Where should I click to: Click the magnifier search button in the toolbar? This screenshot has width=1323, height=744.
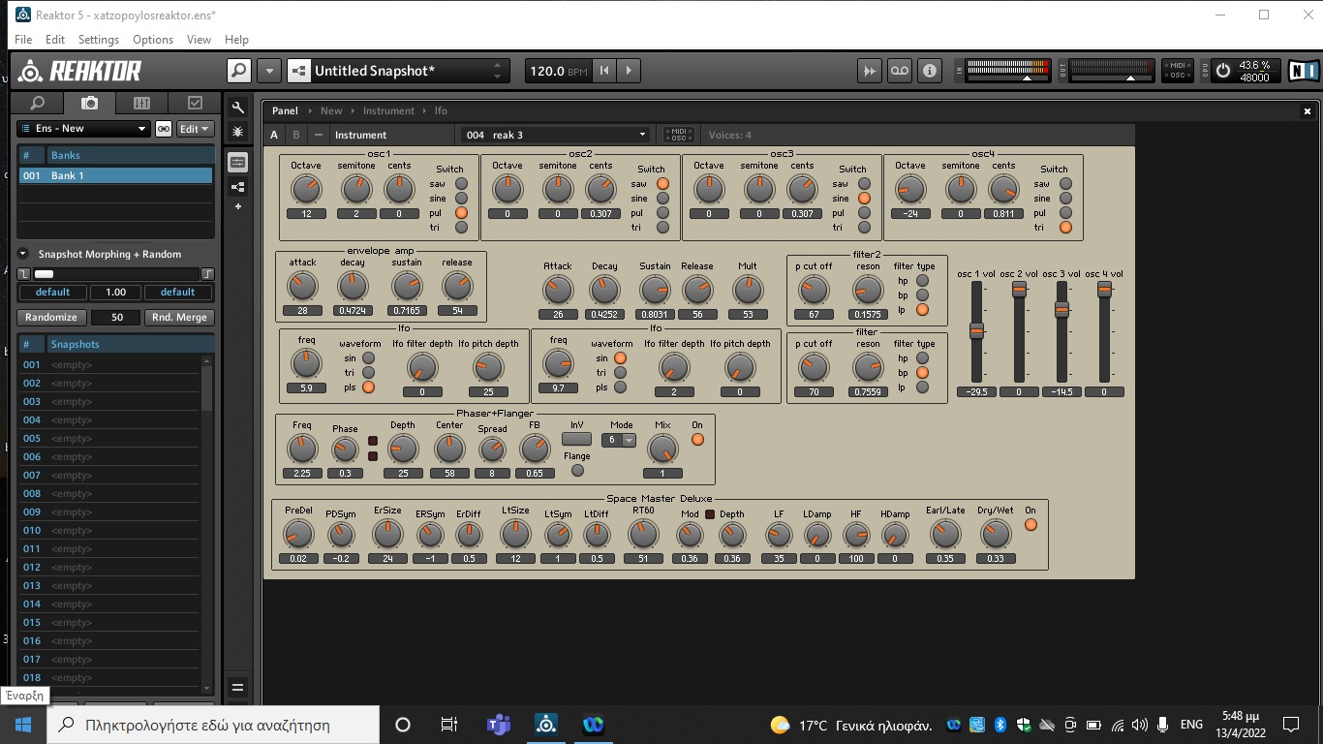click(238, 71)
